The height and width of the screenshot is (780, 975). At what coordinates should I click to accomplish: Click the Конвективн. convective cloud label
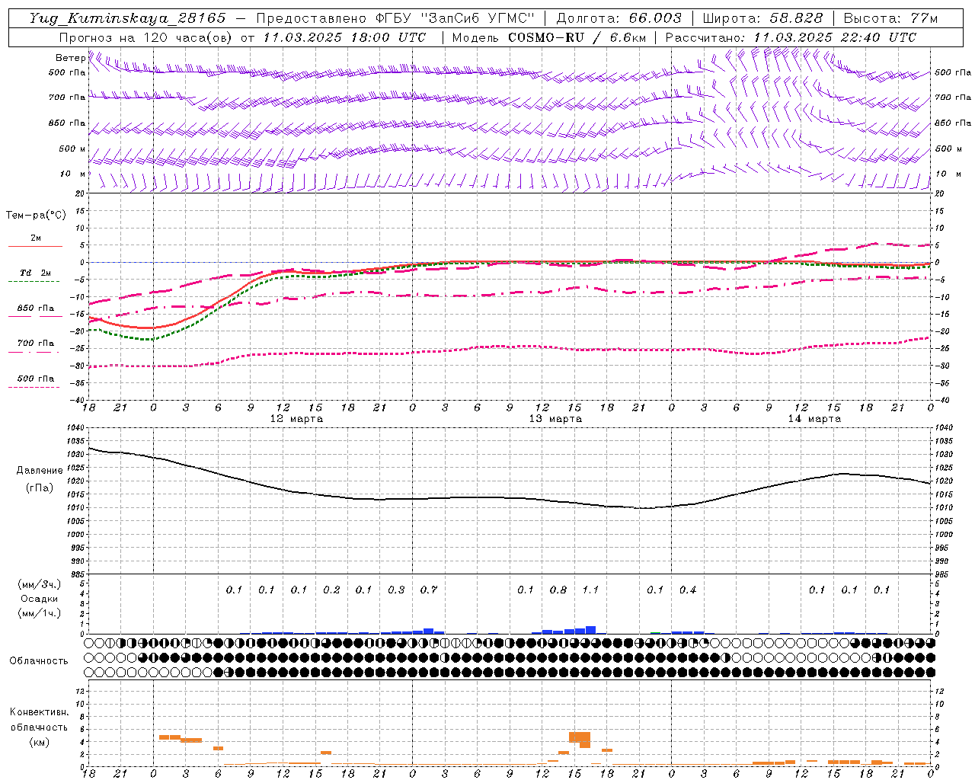(39, 713)
